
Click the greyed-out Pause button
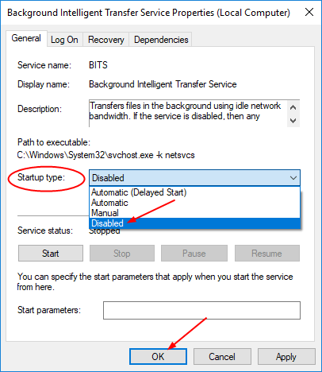[x=194, y=254]
